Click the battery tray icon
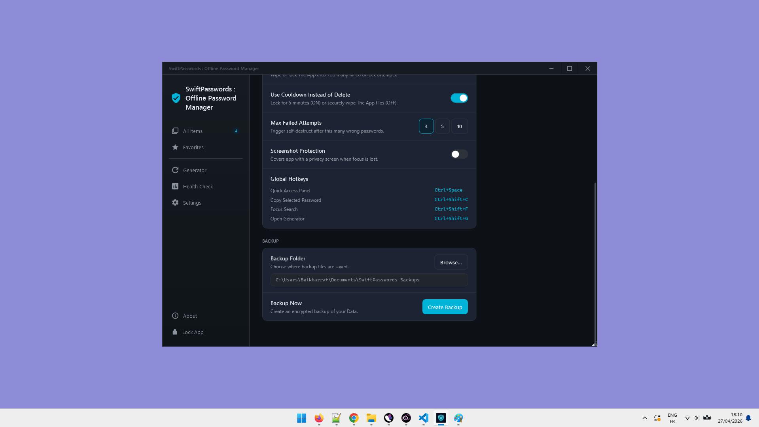The width and height of the screenshot is (759, 427). (707, 418)
